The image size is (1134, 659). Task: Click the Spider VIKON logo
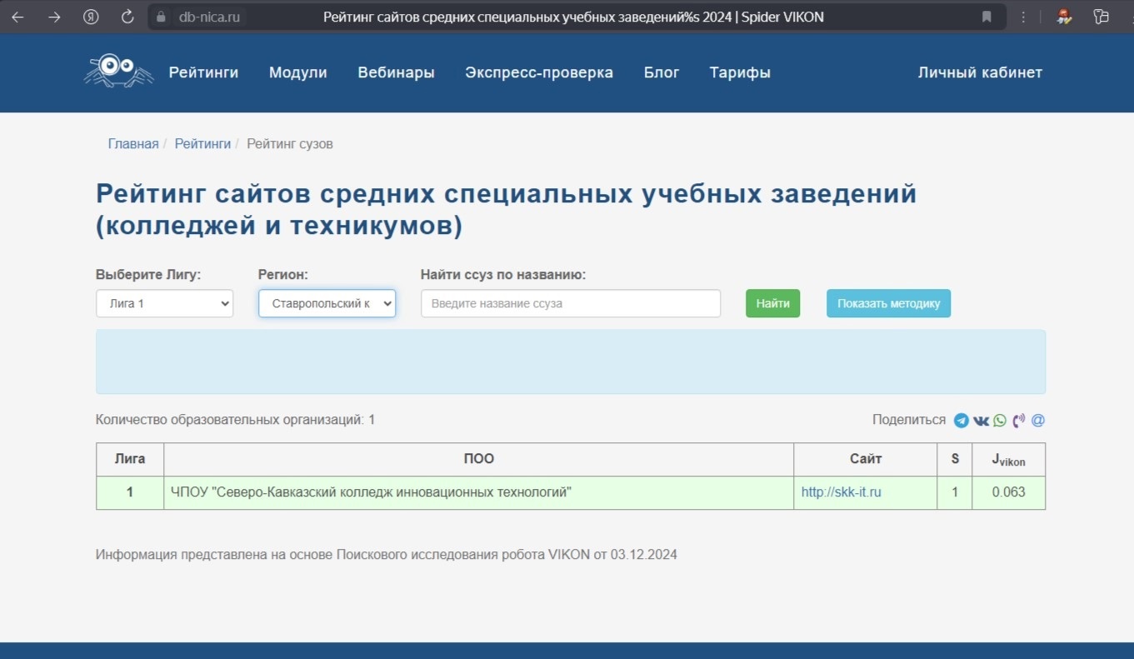pos(118,72)
